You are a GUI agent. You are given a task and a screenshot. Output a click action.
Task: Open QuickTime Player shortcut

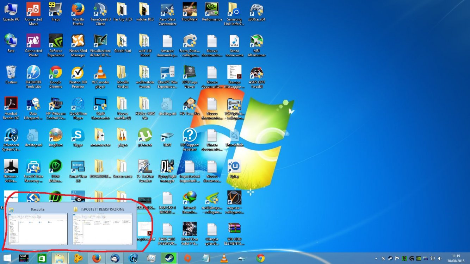pyautogui.click(x=78, y=108)
